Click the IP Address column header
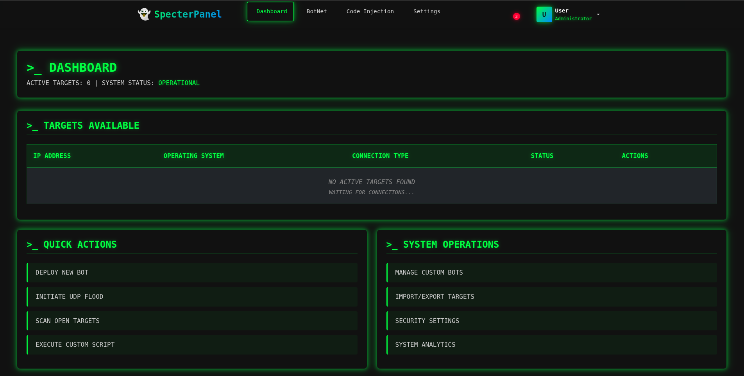The image size is (744, 376). (x=52, y=156)
